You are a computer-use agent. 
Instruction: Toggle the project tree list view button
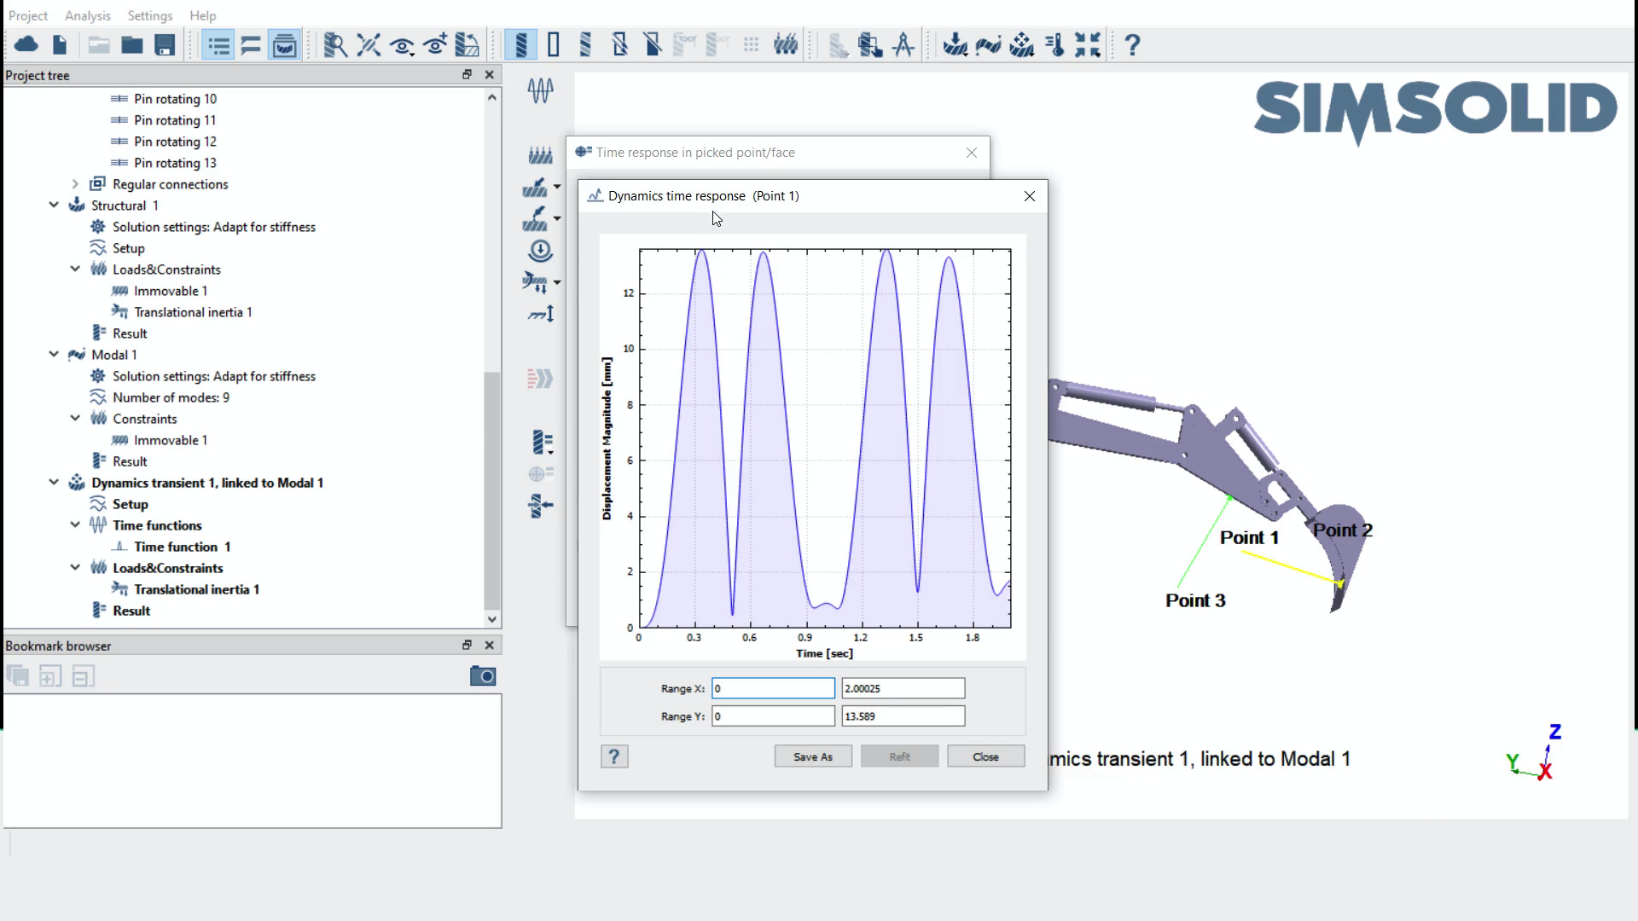(x=218, y=44)
